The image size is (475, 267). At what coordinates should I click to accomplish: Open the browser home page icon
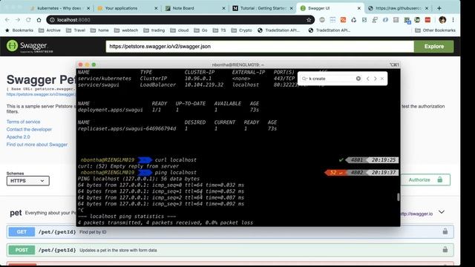(39, 20)
